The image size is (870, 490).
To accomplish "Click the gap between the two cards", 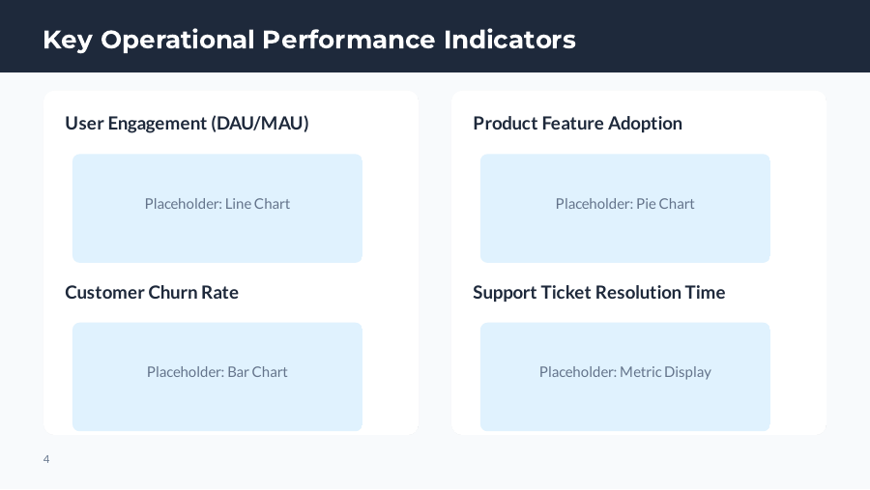I will 435,261.
